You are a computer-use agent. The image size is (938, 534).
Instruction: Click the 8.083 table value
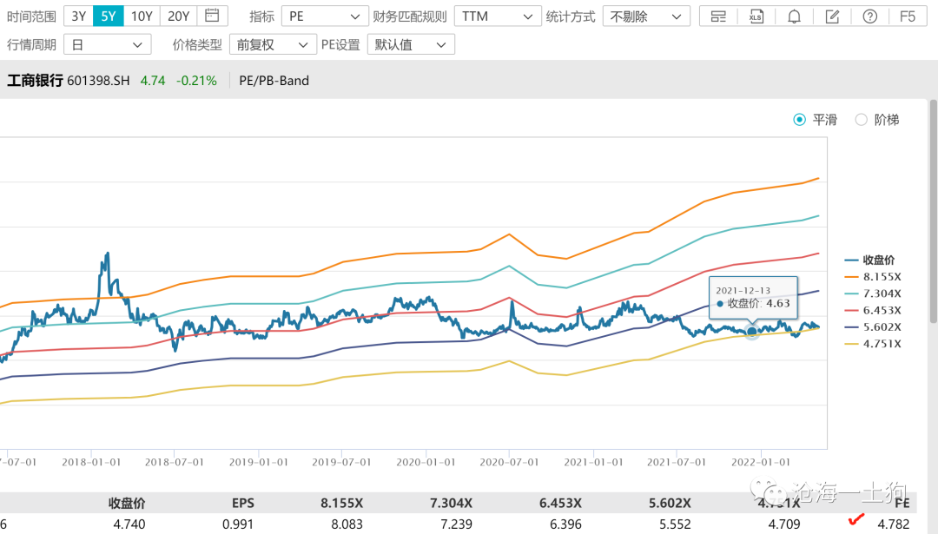coord(347,524)
